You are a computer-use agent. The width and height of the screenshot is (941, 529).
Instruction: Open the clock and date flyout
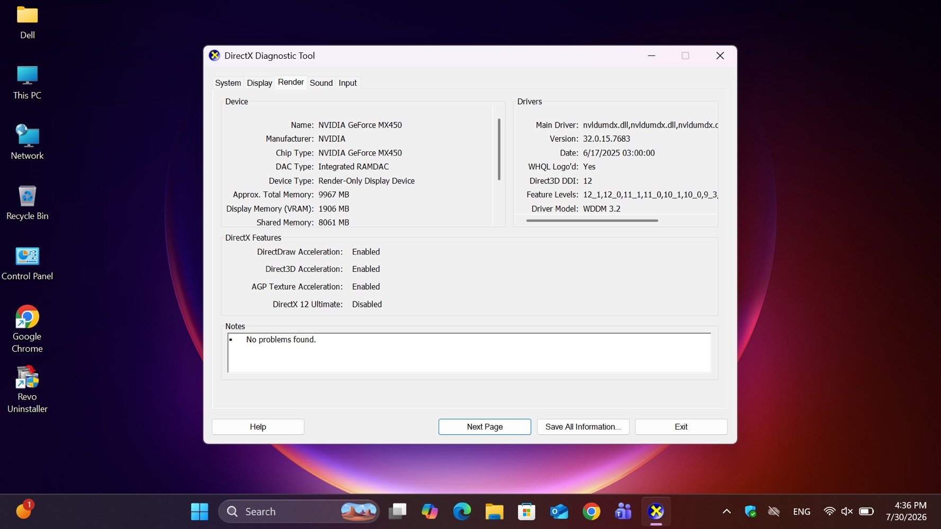(x=907, y=512)
